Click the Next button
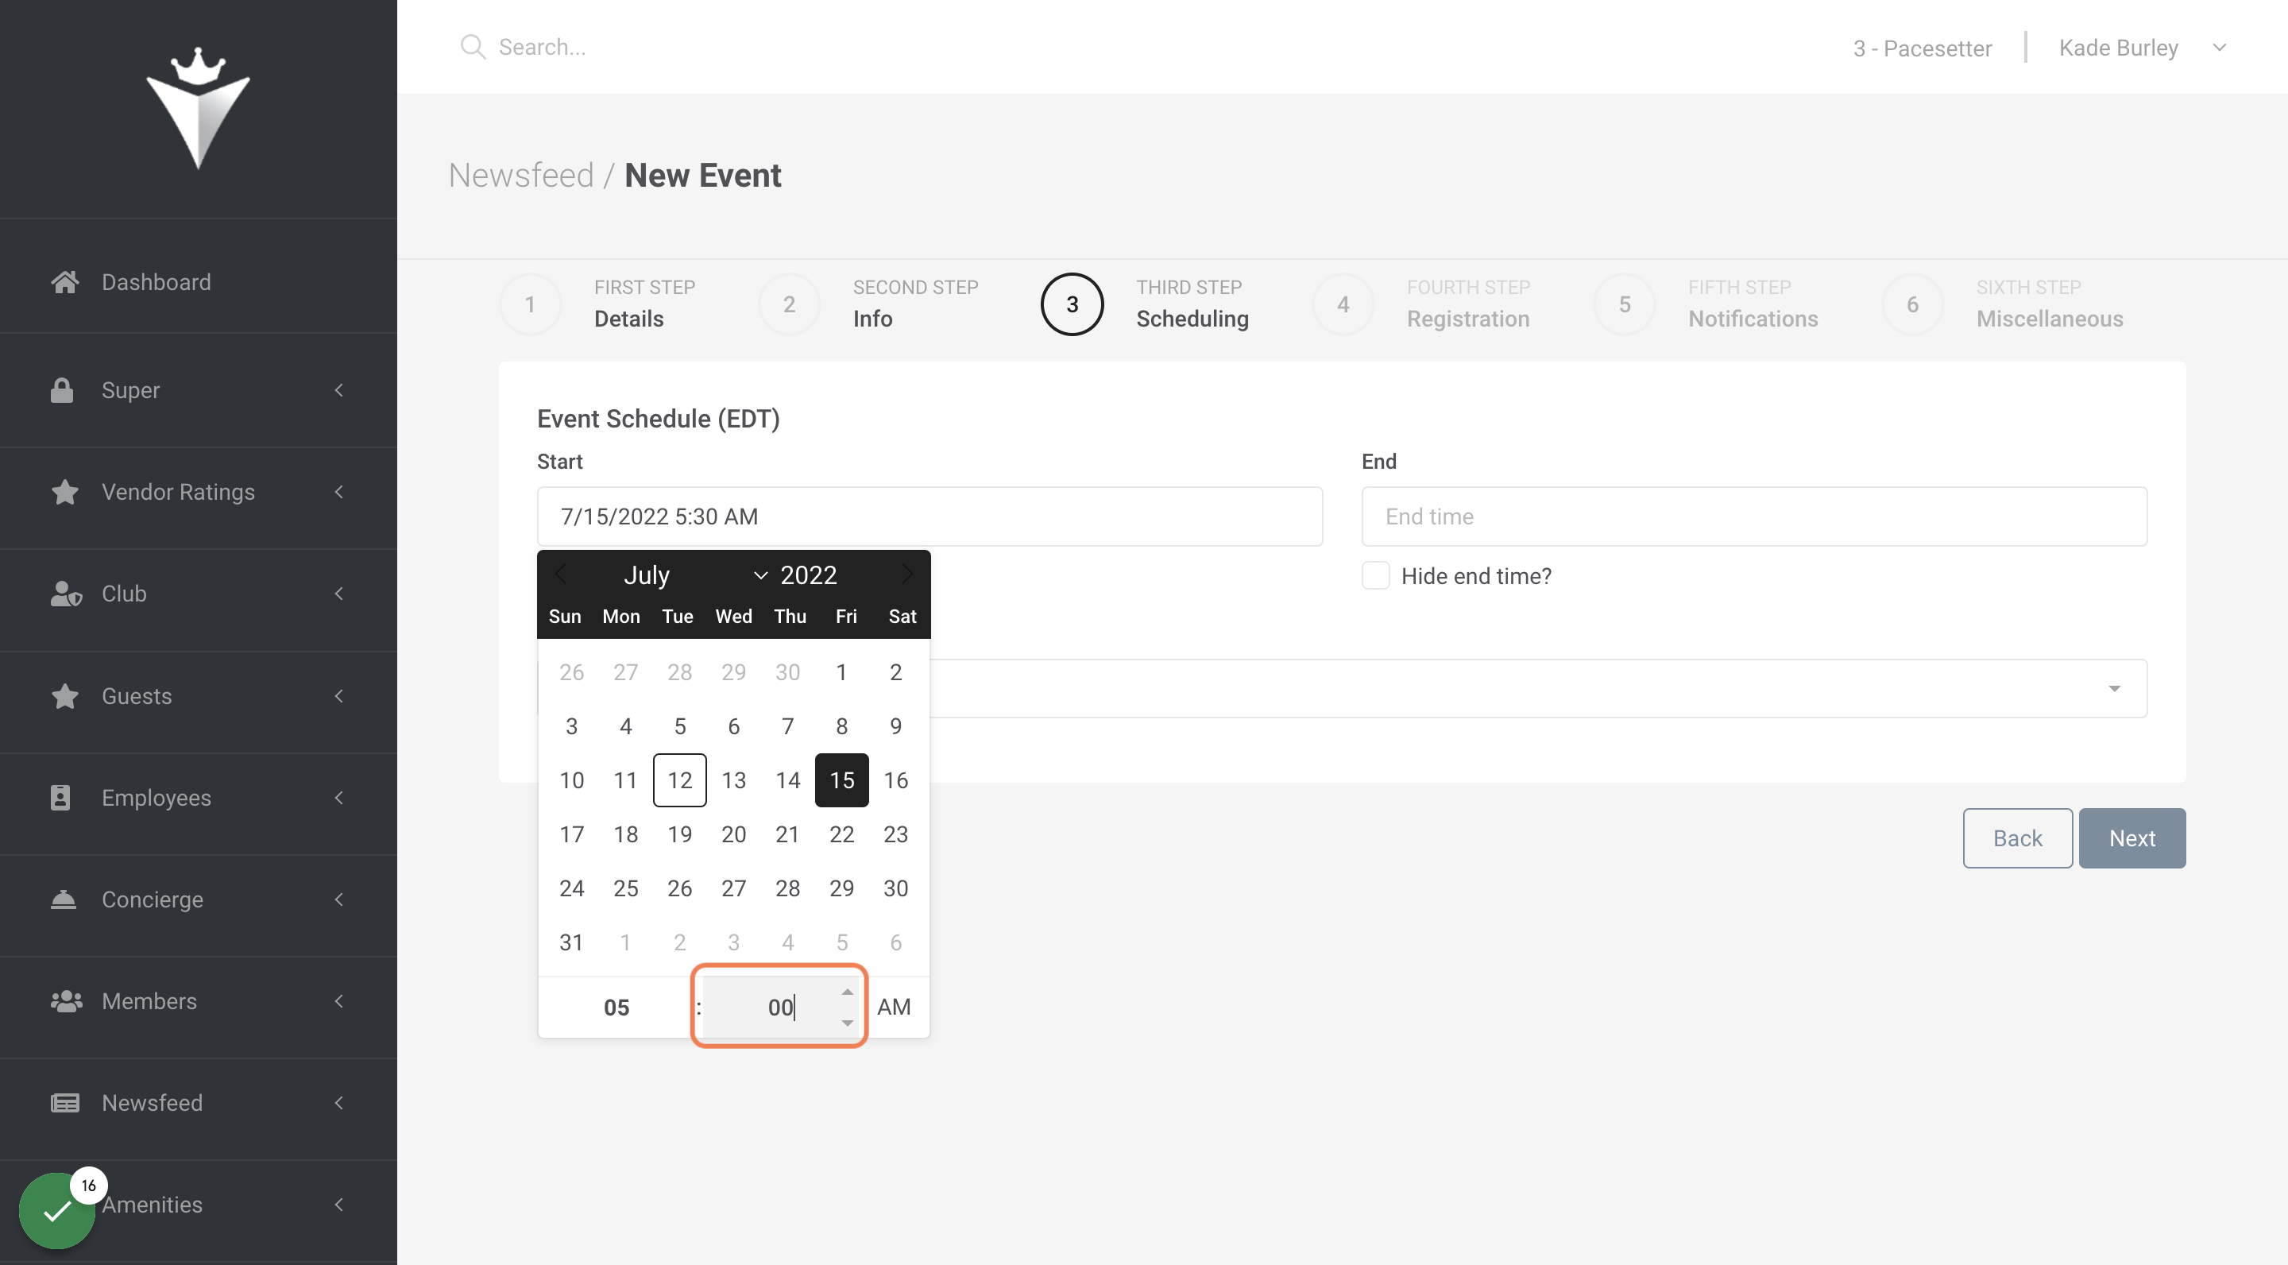This screenshot has width=2288, height=1265. pyautogui.click(x=2131, y=838)
